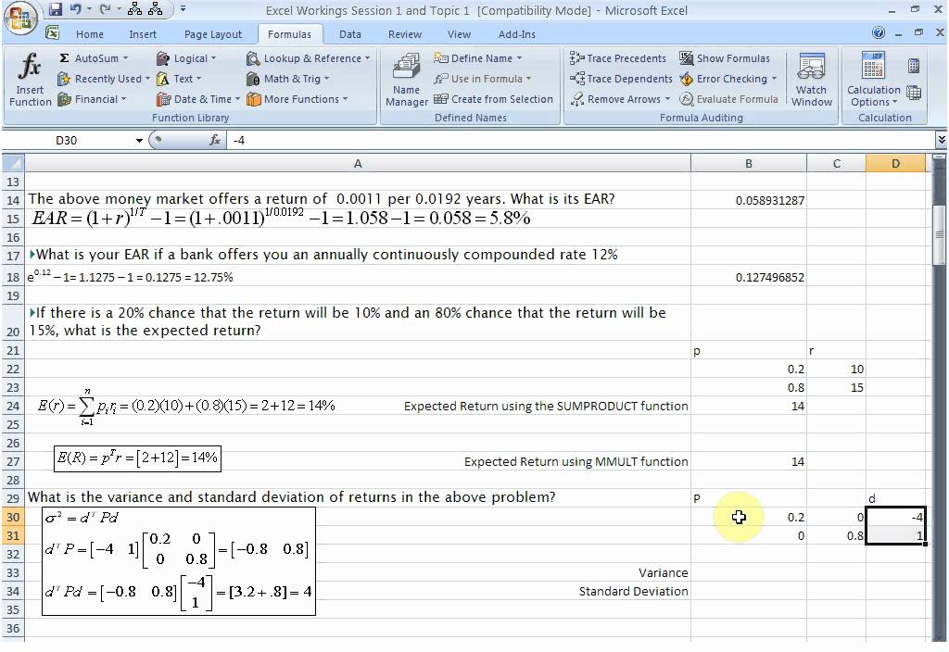Open Date & Time functions menu
Viewport: 949px width, 652px height.
coord(198,99)
